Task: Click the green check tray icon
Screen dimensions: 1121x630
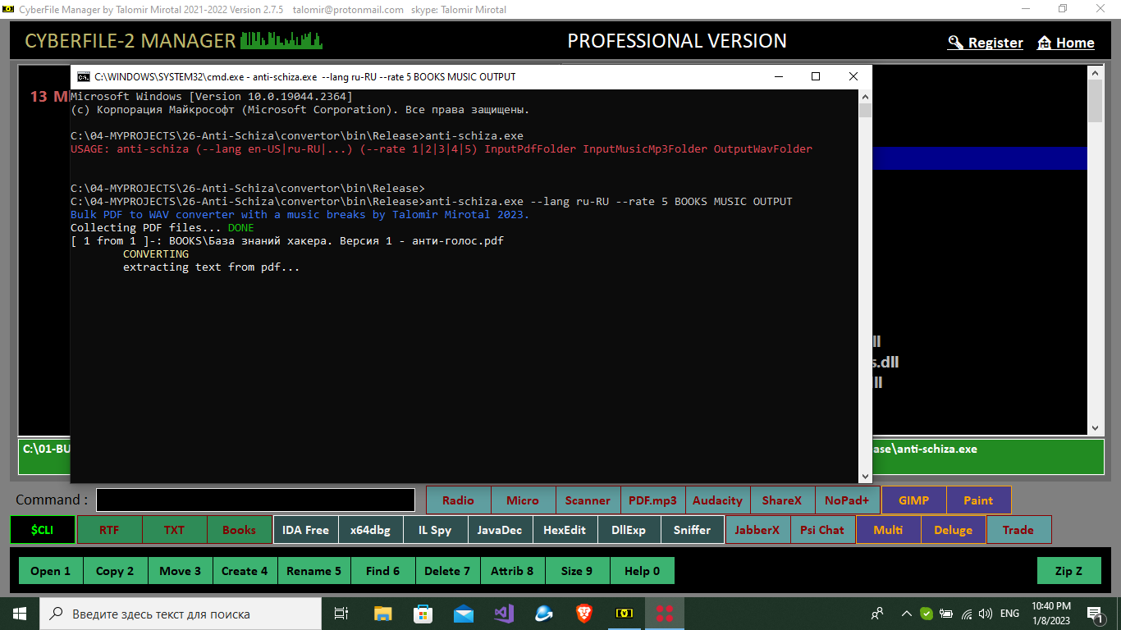Action: [x=927, y=614]
